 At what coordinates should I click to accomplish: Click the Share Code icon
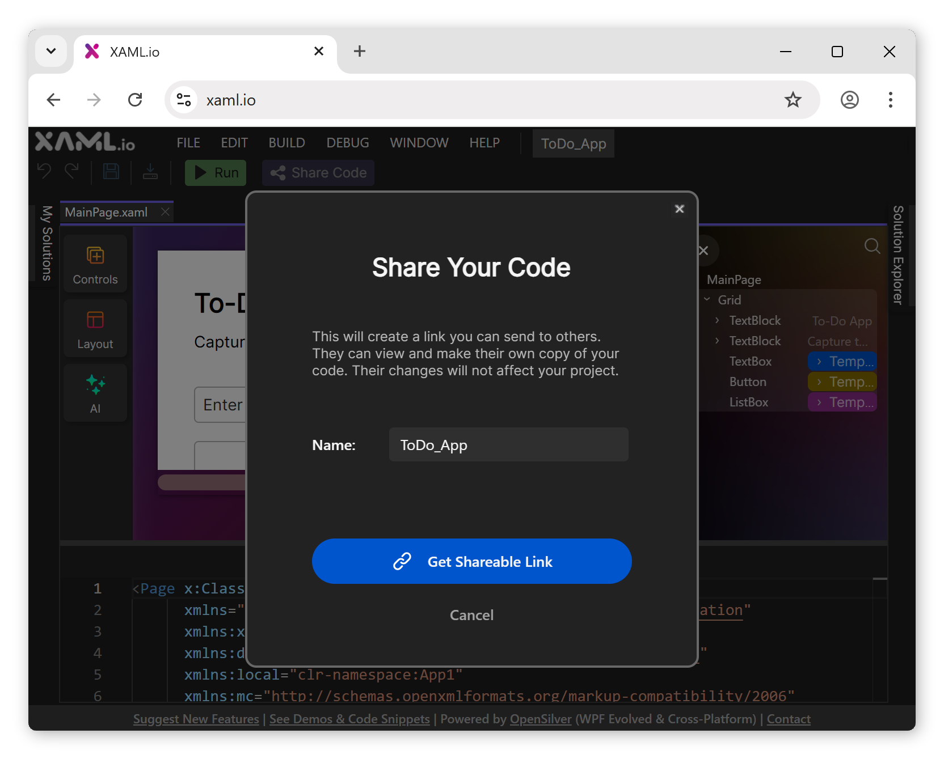[x=277, y=172]
